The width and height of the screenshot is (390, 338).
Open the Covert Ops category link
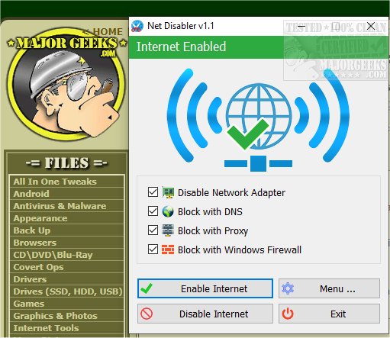[38, 267]
